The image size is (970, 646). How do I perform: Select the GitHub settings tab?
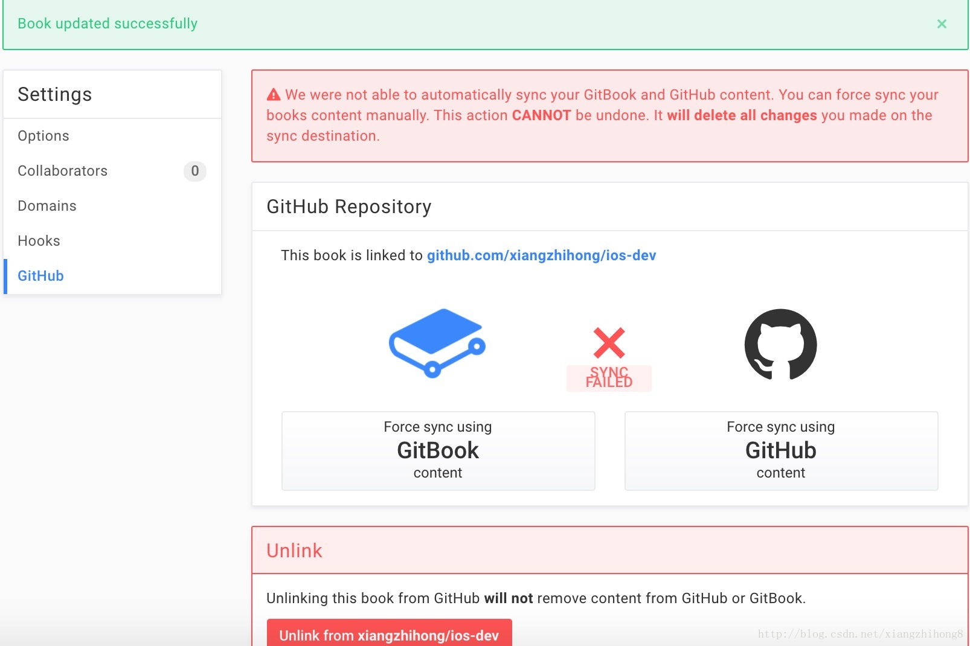[x=112, y=276]
